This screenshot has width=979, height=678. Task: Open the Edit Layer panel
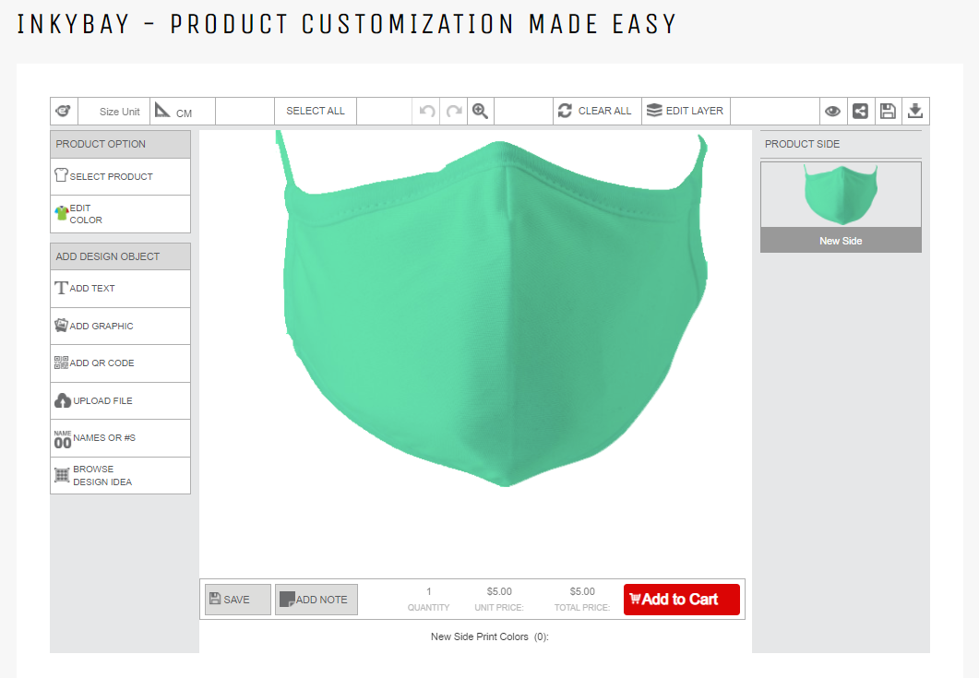point(686,111)
